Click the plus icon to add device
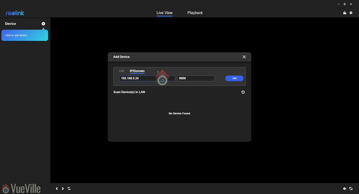 coord(43,24)
